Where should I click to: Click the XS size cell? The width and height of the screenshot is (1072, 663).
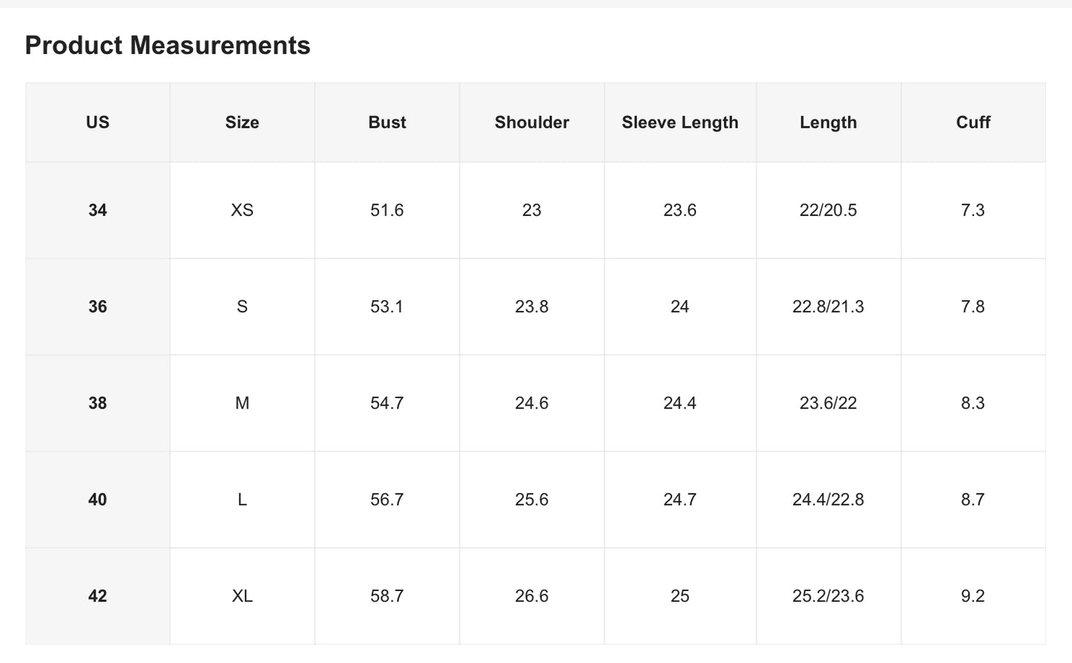[243, 211]
